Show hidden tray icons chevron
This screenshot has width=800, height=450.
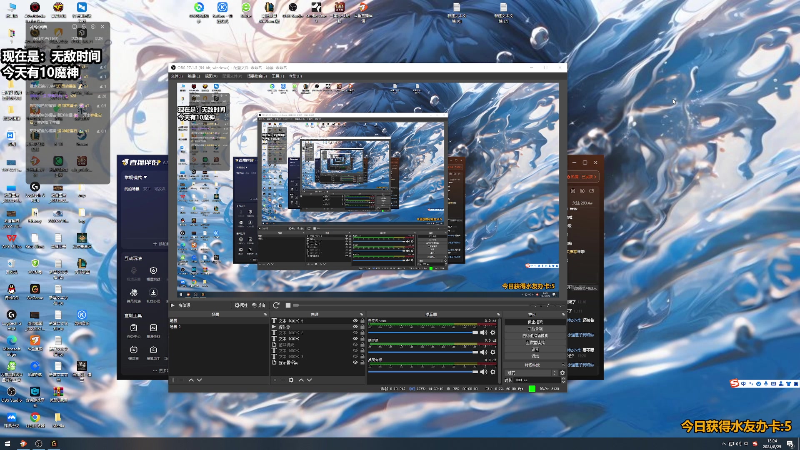coord(724,444)
